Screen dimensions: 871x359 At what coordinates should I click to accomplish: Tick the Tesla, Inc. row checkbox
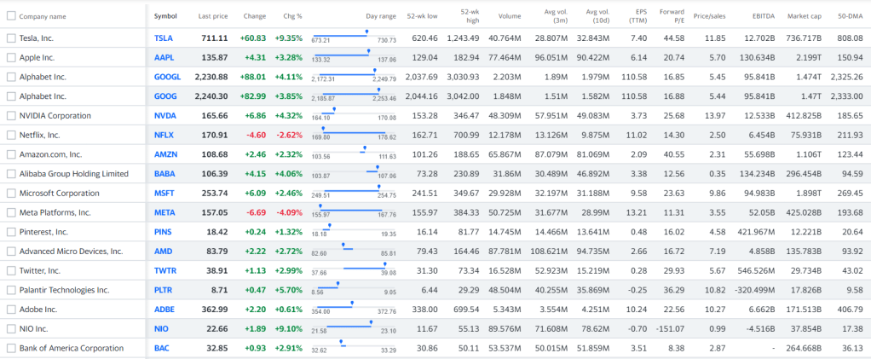pos(11,38)
